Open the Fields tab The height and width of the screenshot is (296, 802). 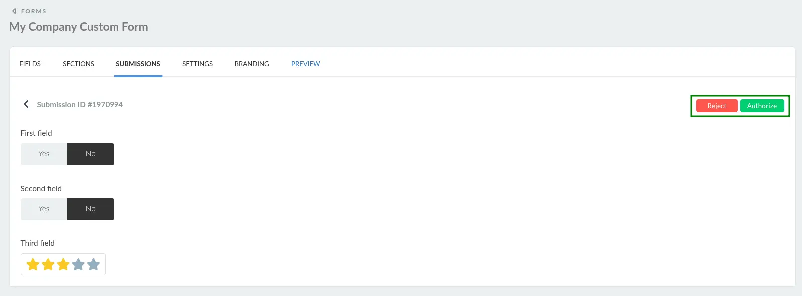30,64
